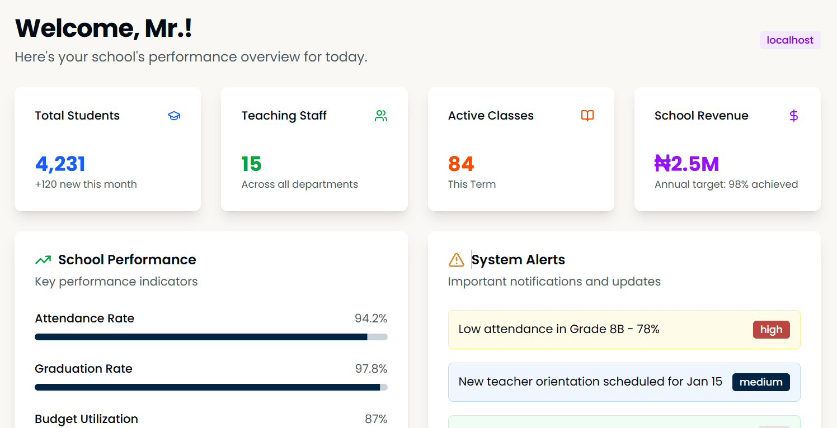Click the Attendance Rate progress bar

point(211,337)
